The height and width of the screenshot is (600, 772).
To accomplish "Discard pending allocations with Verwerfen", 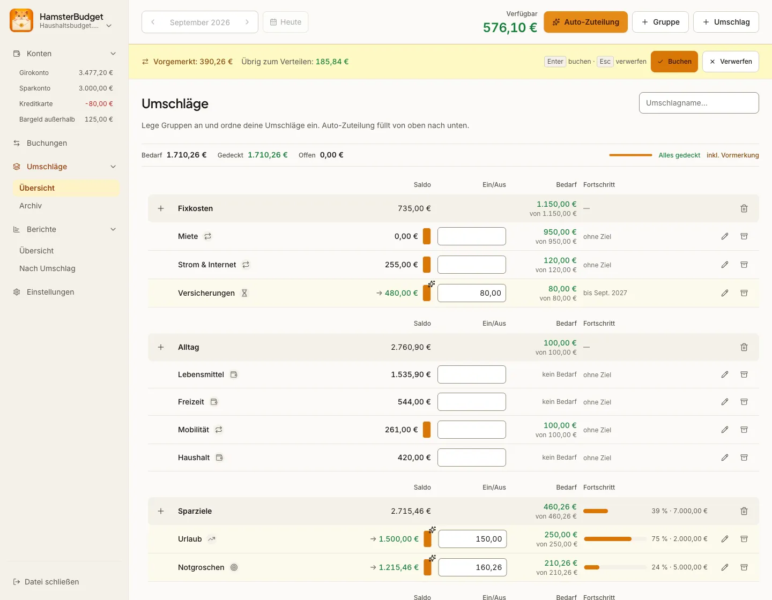I will (731, 62).
